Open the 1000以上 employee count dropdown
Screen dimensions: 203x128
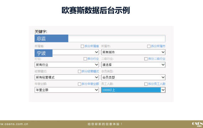[133, 90]
